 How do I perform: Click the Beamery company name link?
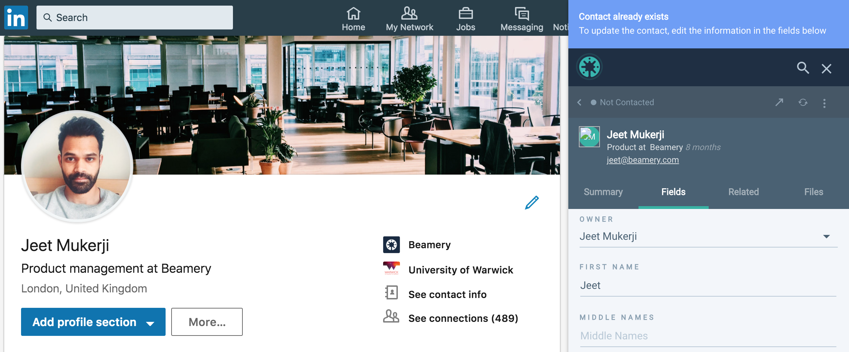pos(429,245)
